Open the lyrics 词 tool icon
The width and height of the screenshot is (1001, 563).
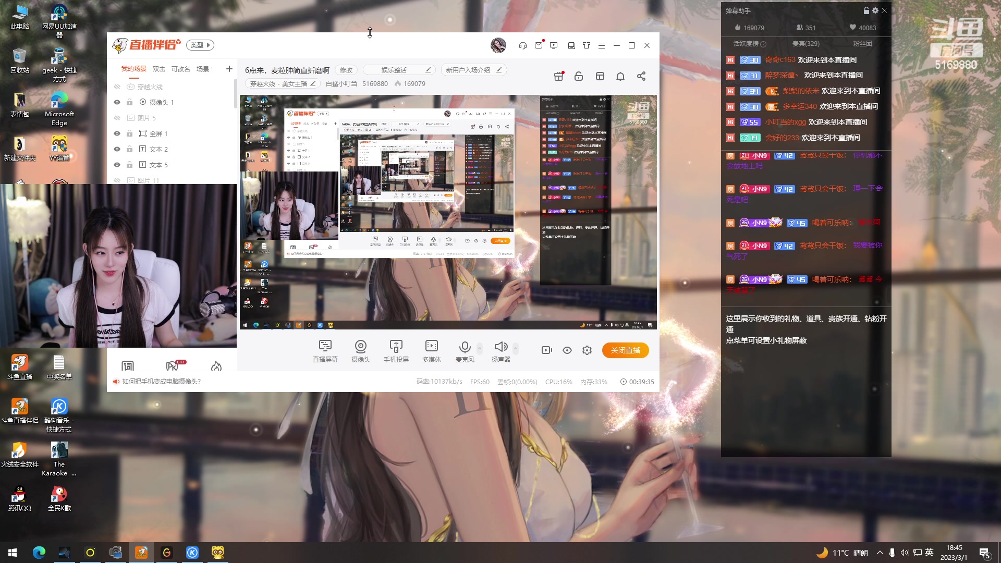pos(128,366)
